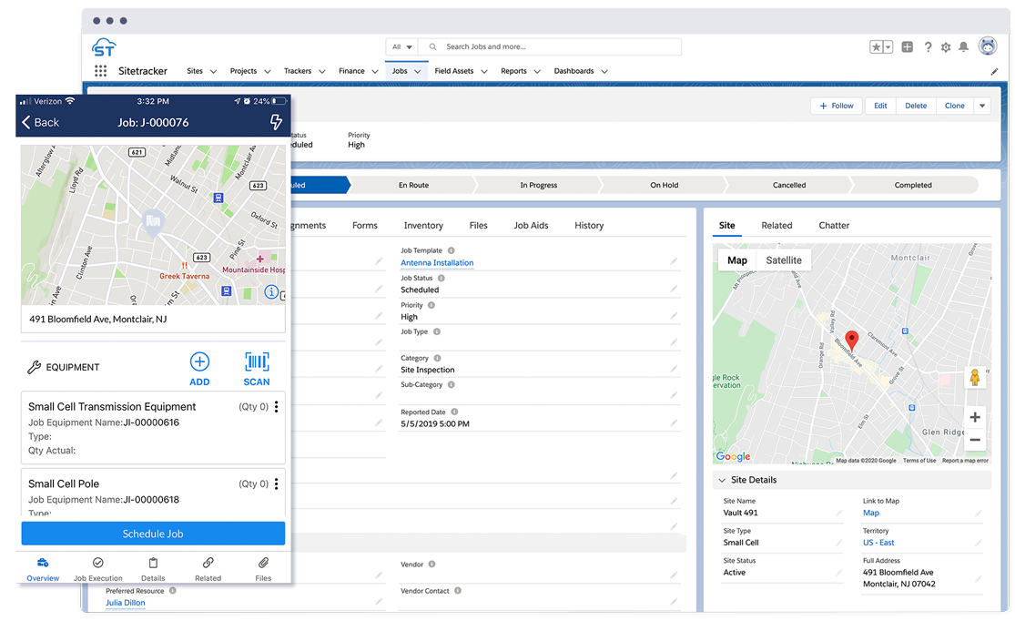Open the All search scope dropdown
This screenshot has width=1015, height=621.
402,46
